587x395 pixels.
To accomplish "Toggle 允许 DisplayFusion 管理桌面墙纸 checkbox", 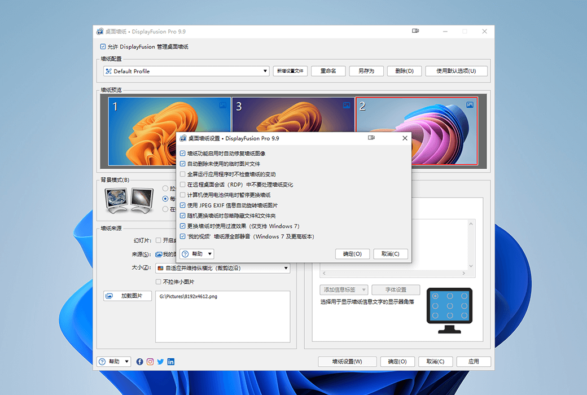I will point(103,47).
